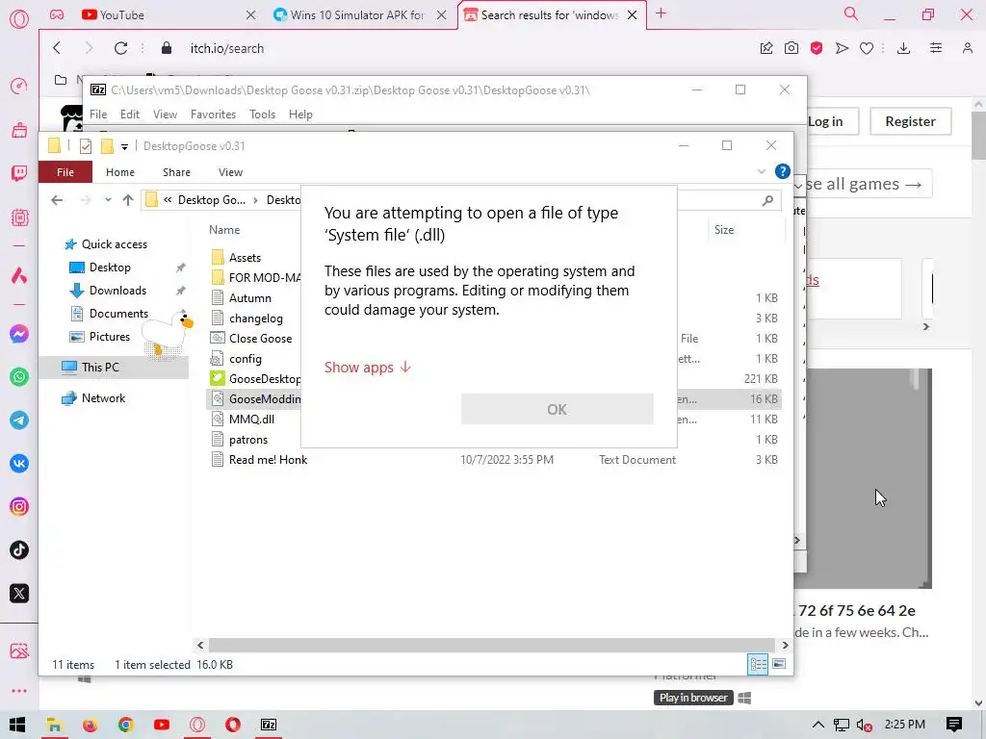986x739 pixels.
Task: Open 7-Zip from the taskbar
Action: (x=269, y=725)
